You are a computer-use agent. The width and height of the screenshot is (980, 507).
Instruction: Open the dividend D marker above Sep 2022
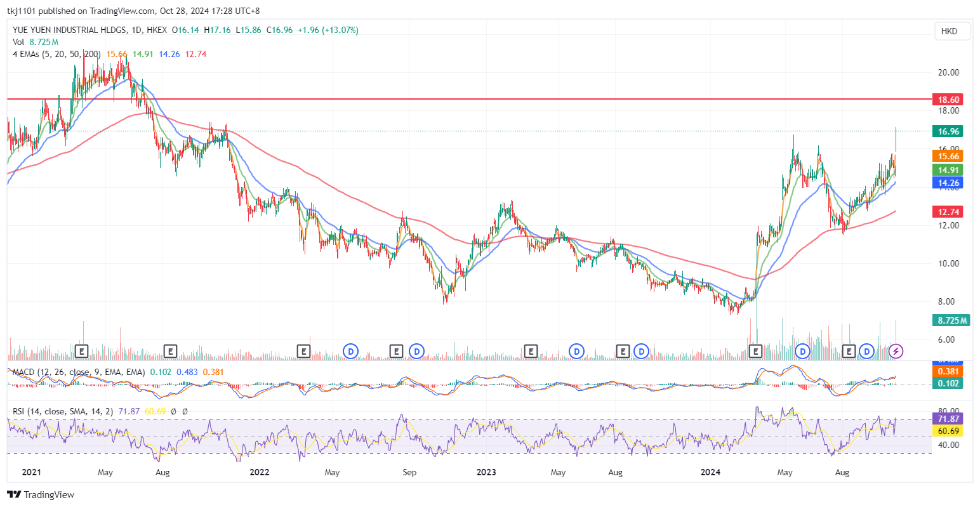tap(416, 350)
